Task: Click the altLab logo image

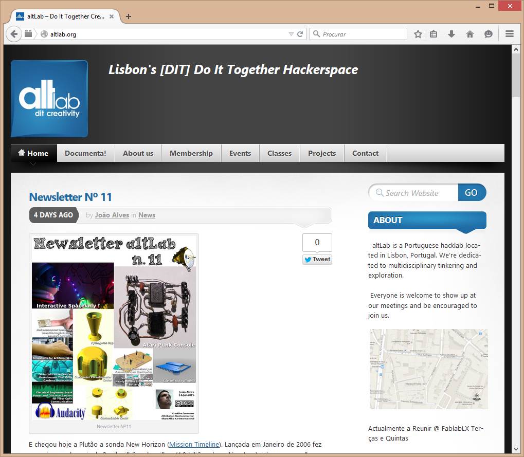Action: tap(49, 99)
